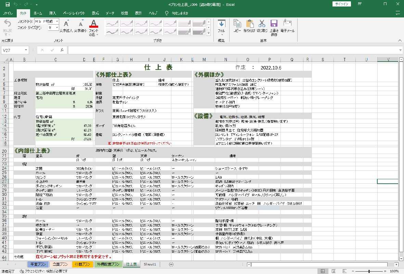This screenshot has width=404, height=274.
Task: Expand the formula bar chevron
Action: (400, 50)
